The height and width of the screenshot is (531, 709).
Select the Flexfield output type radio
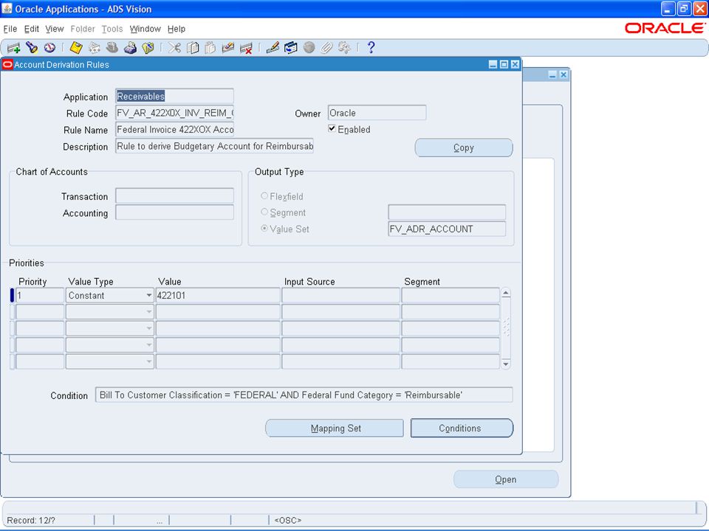coord(264,196)
